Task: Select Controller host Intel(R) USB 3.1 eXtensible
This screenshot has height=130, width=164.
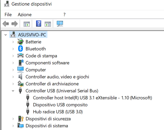Action: (93, 98)
